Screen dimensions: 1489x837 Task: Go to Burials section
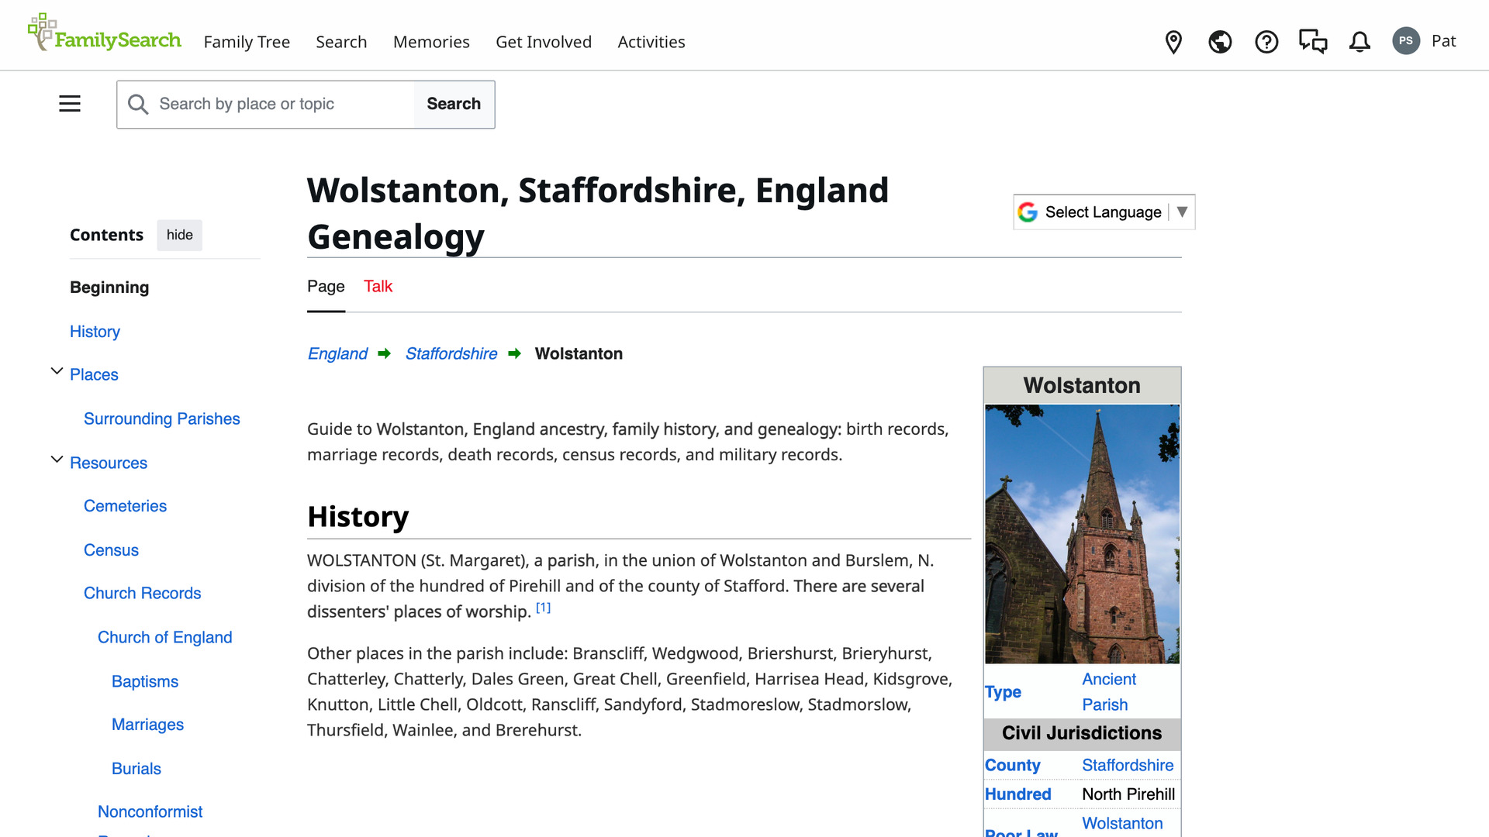click(x=136, y=769)
